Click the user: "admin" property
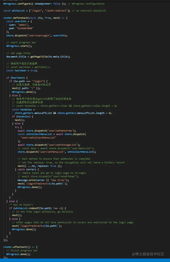 pos(19,25)
